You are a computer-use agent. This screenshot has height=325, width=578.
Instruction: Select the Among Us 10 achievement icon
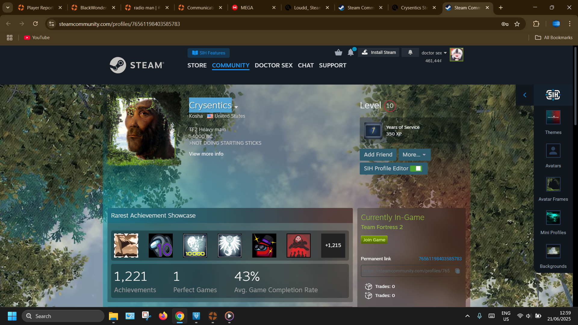point(160,246)
